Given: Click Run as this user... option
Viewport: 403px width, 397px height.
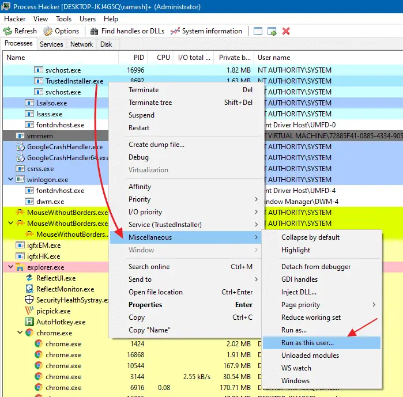Looking at the screenshot, I should click(x=321, y=343).
